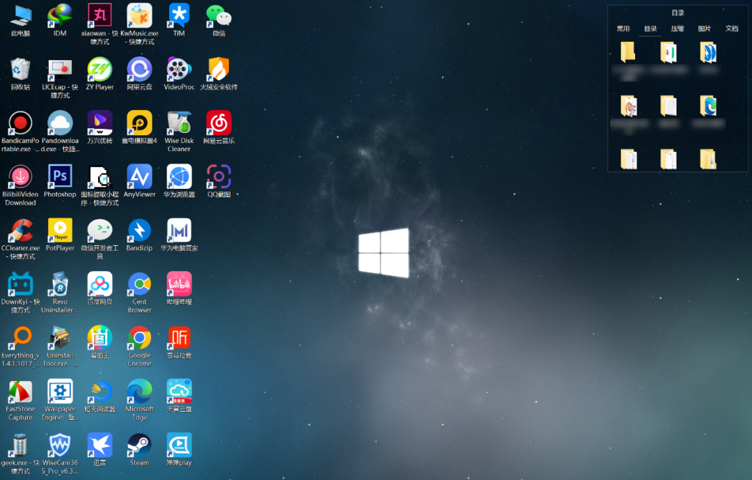The width and height of the screenshot is (752, 480).
Task: Open Revo Uninstaller shortcut
Action: [x=60, y=285]
